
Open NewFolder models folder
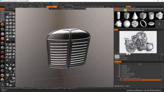(160, 9)
